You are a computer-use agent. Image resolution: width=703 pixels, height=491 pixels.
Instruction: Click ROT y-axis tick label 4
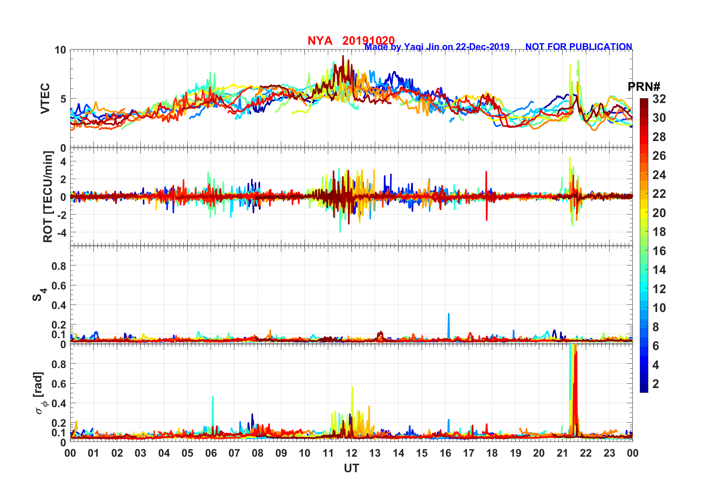click(x=63, y=162)
